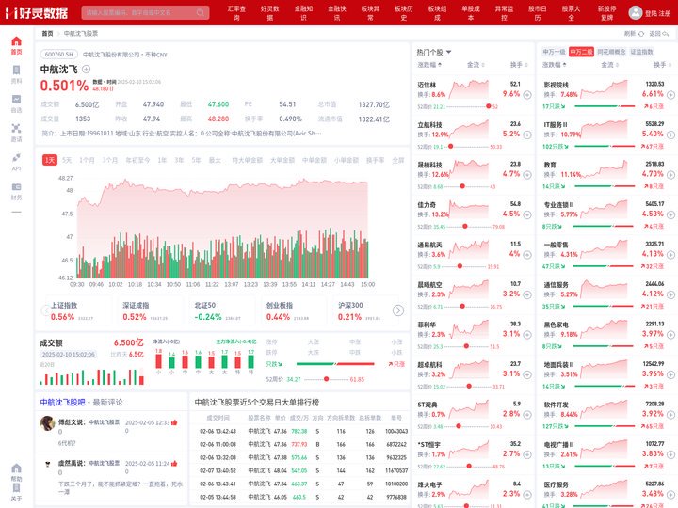Open the 资料 document icon in sidebar
The height and width of the screenshot is (508, 678).
[x=16, y=70]
